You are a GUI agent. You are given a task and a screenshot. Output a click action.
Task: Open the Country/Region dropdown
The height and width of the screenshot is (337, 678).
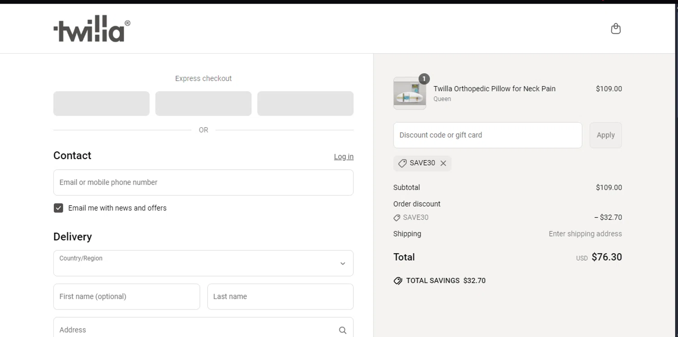203,263
